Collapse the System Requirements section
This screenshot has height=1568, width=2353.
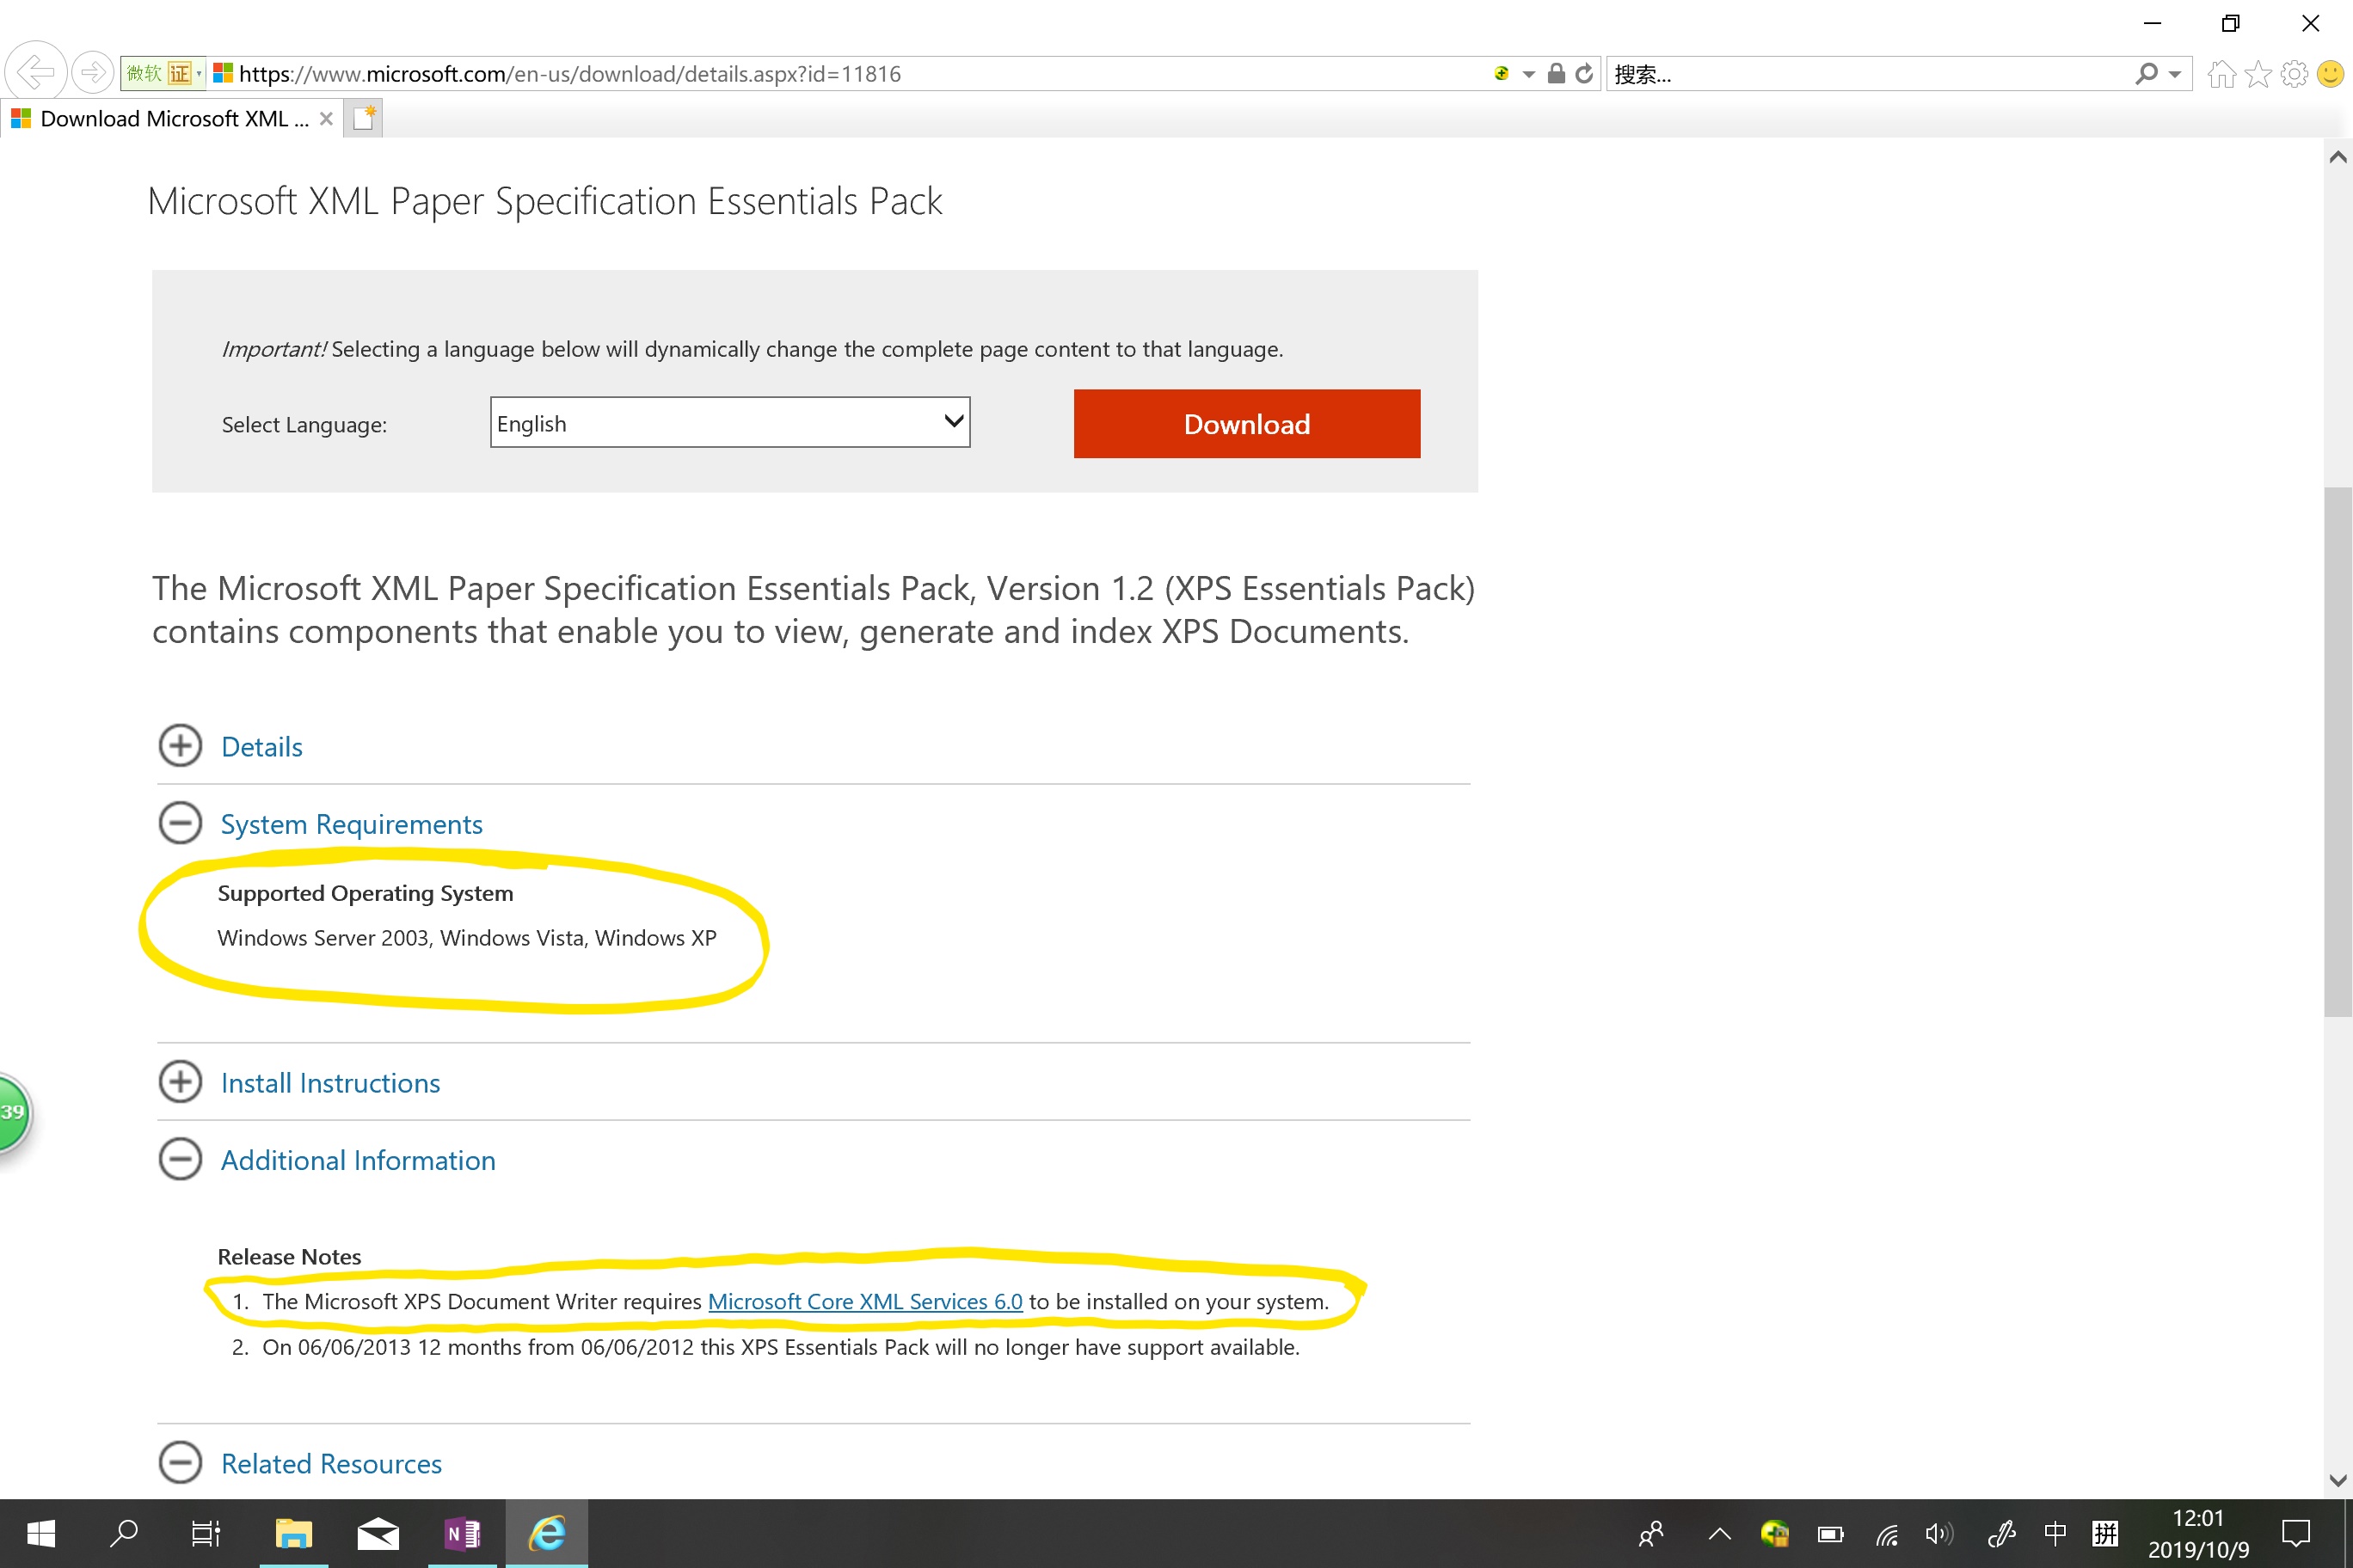click(180, 823)
